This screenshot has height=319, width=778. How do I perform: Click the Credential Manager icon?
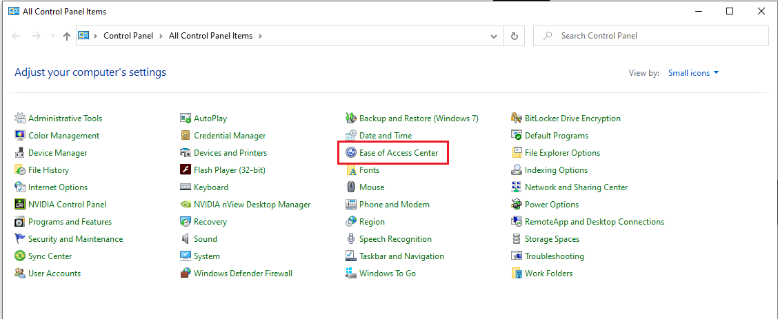186,136
